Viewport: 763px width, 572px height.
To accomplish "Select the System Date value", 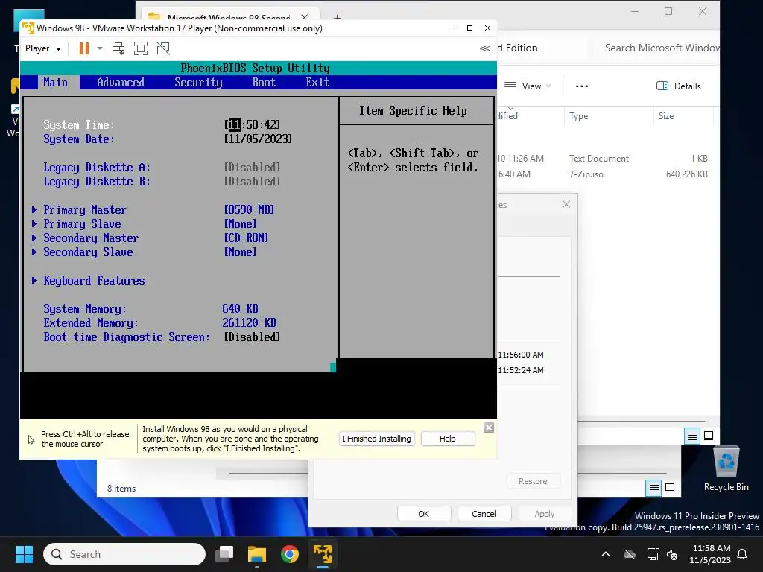I will (258, 139).
